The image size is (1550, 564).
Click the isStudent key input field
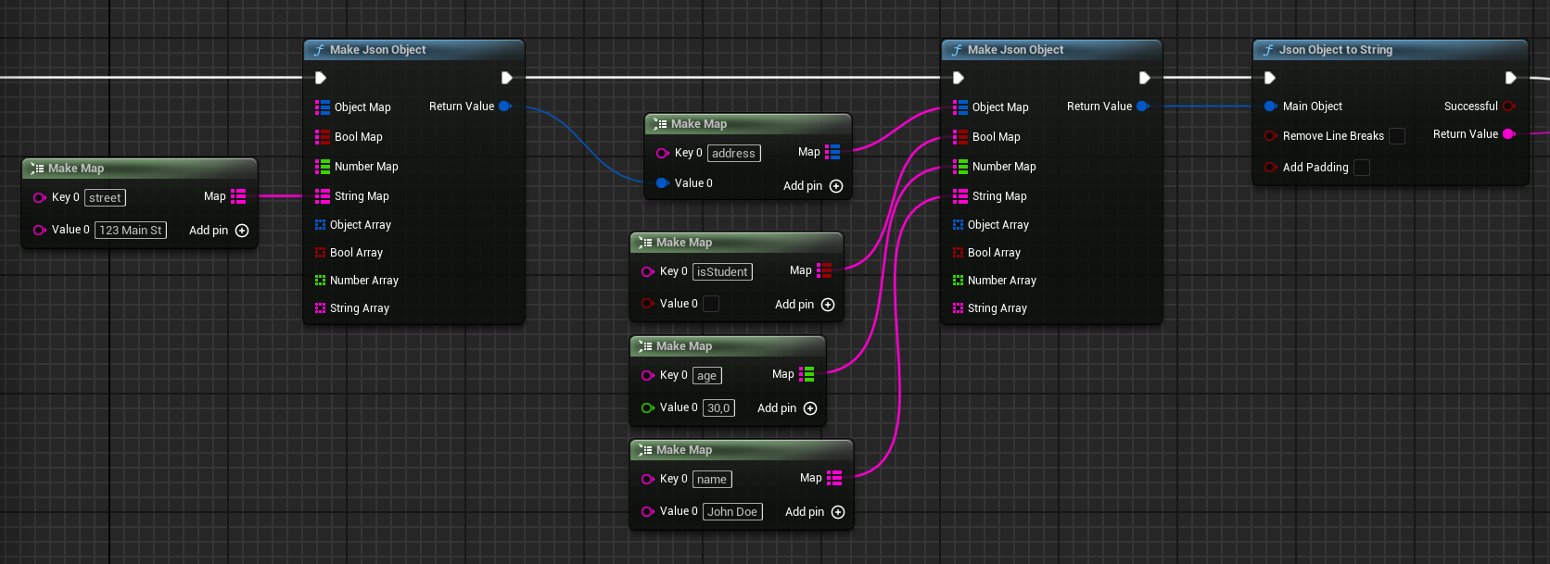point(722,271)
